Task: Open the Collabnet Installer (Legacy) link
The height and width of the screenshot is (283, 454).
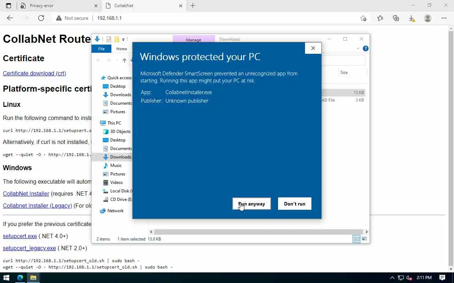Action: (37, 206)
